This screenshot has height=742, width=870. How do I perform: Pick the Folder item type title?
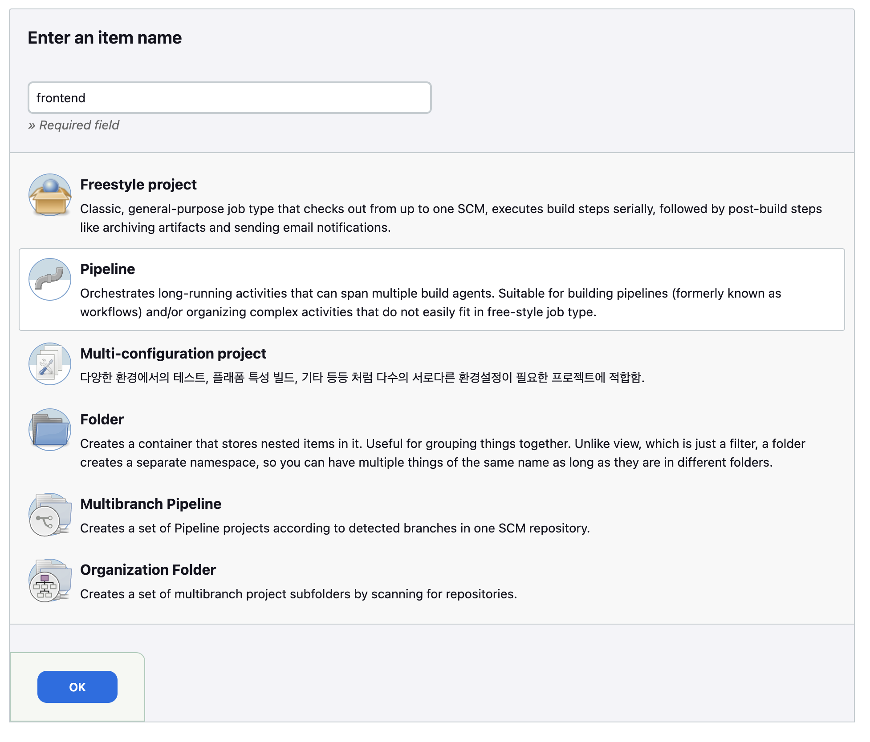[x=102, y=419]
